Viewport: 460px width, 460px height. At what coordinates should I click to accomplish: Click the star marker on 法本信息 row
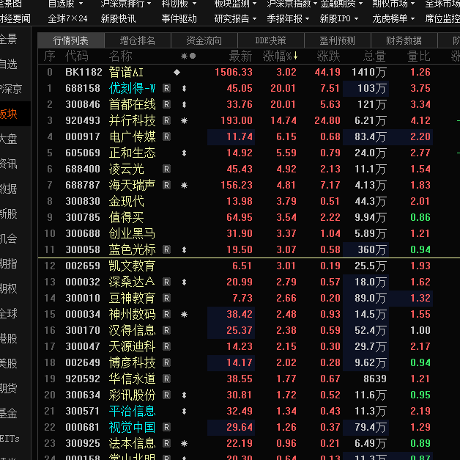click(185, 444)
